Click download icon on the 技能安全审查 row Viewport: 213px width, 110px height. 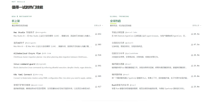tap(192, 55)
